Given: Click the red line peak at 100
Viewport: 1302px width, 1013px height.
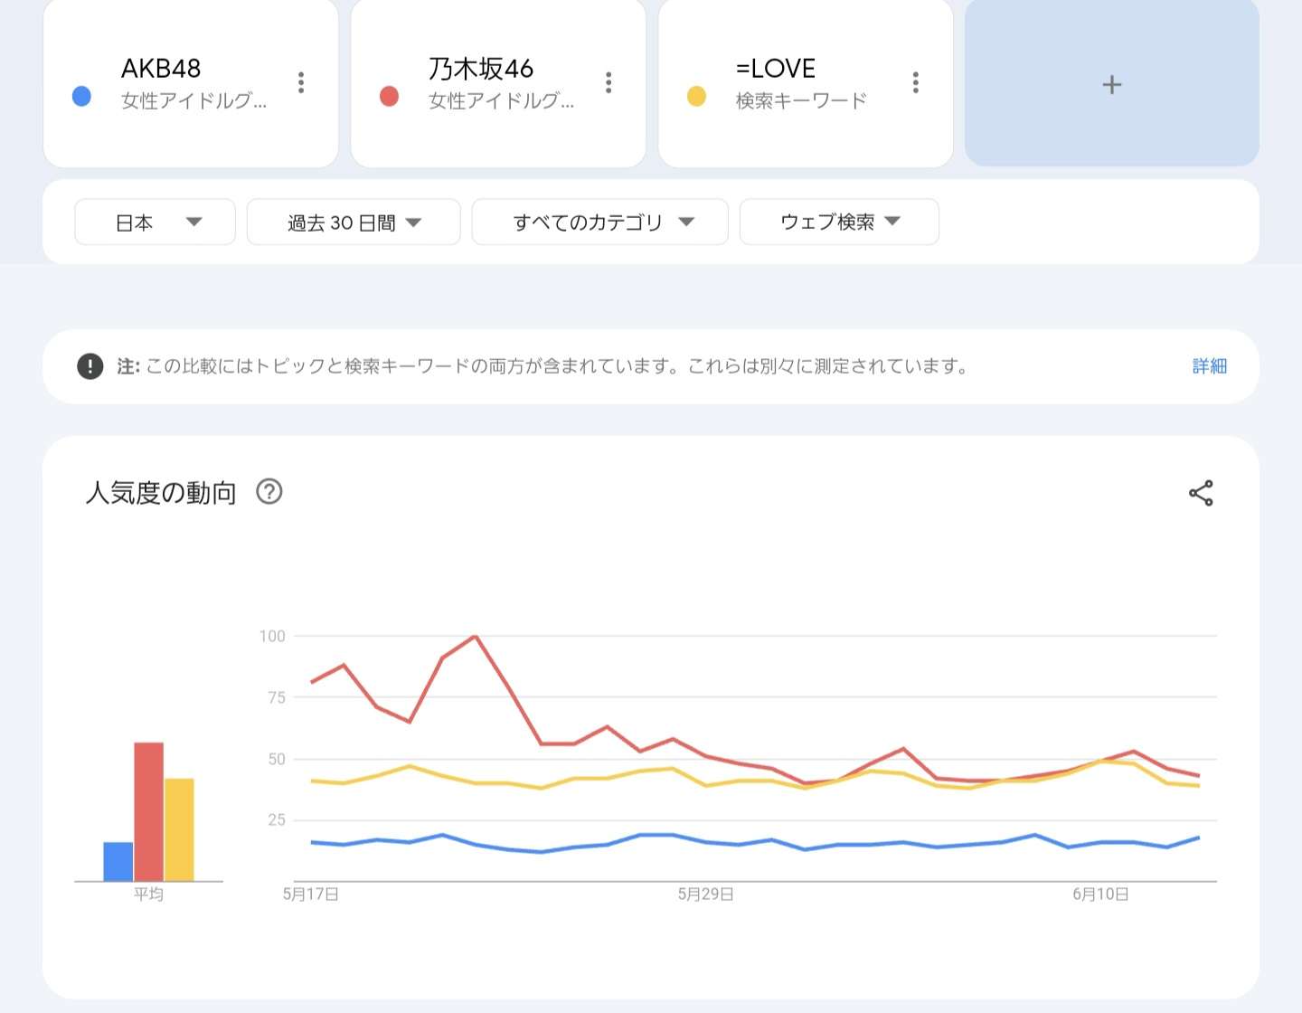Looking at the screenshot, I should click(x=476, y=637).
